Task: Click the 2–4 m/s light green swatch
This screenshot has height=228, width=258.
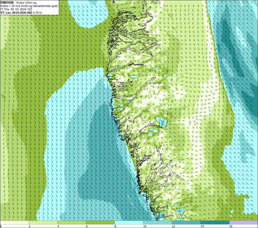Action: [43, 222]
